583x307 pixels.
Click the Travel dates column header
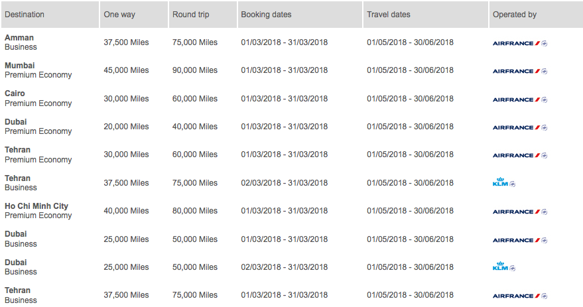tap(389, 15)
